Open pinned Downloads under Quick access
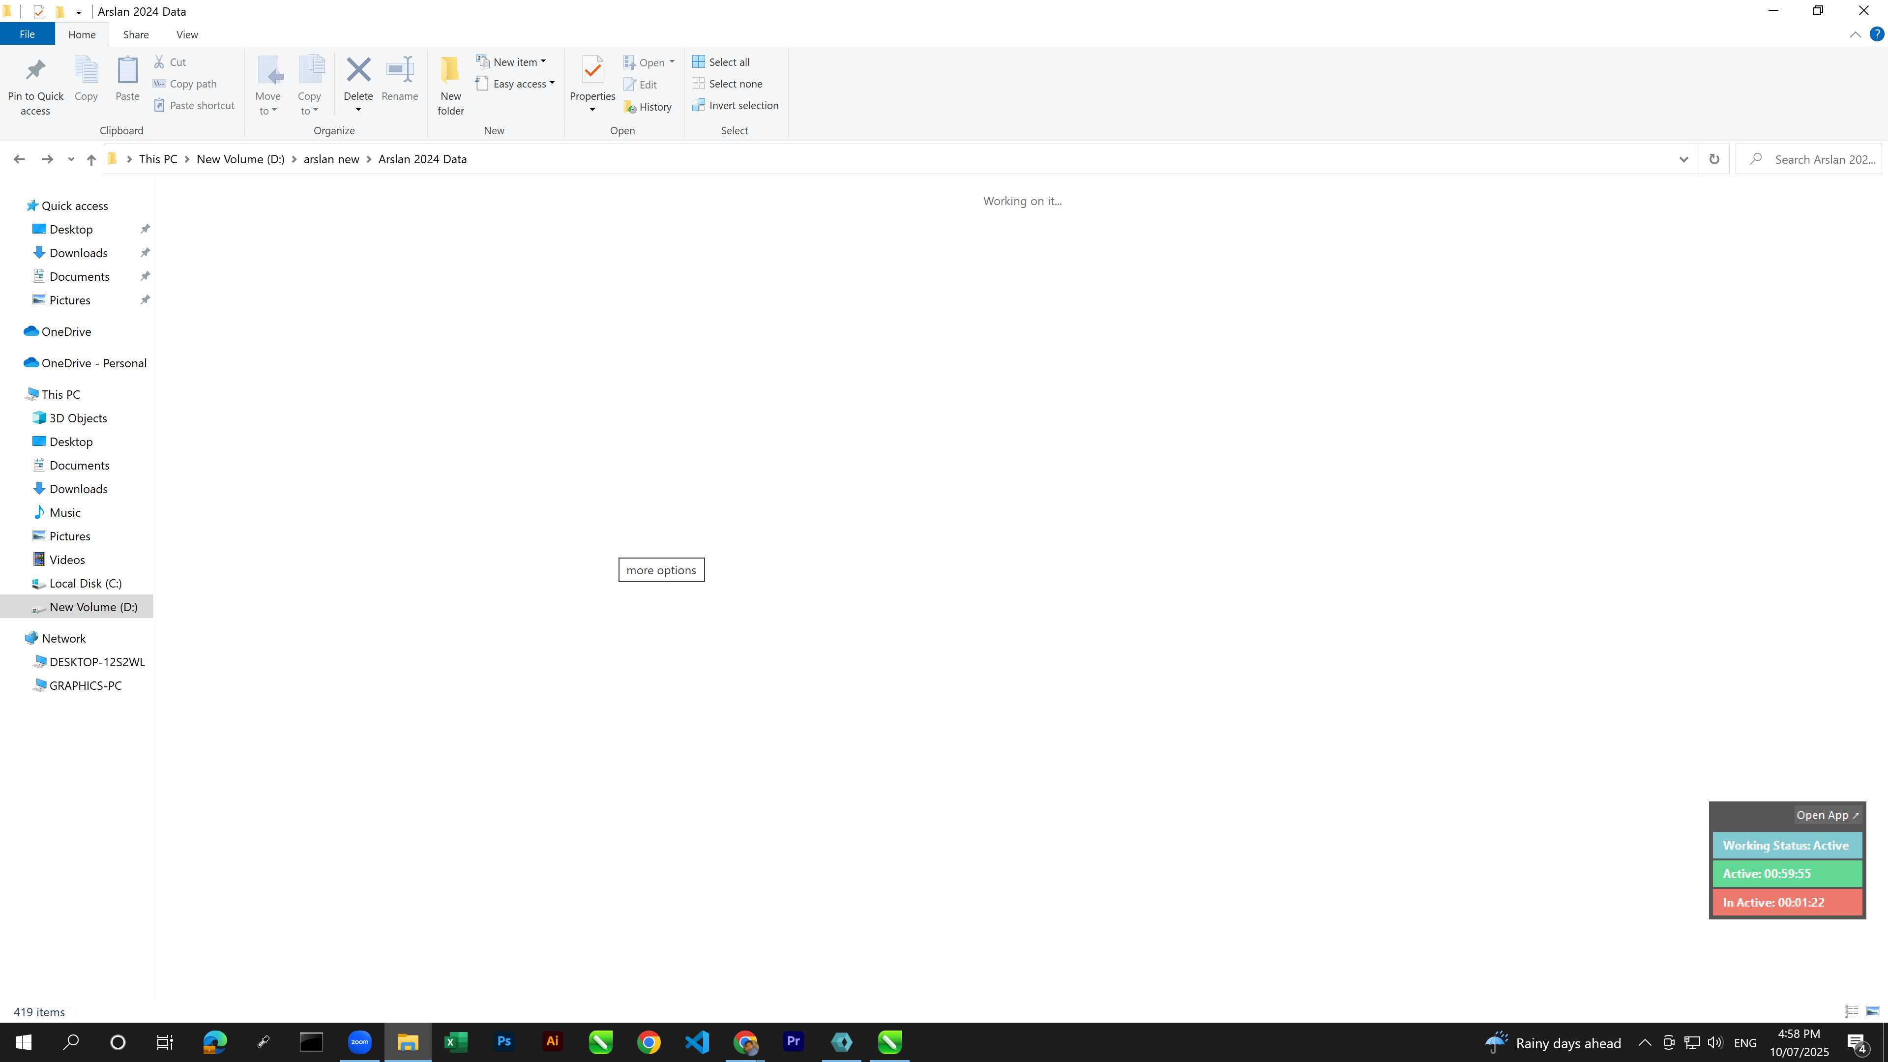Viewport: 1888px width, 1062px height. pyautogui.click(x=79, y=253)
